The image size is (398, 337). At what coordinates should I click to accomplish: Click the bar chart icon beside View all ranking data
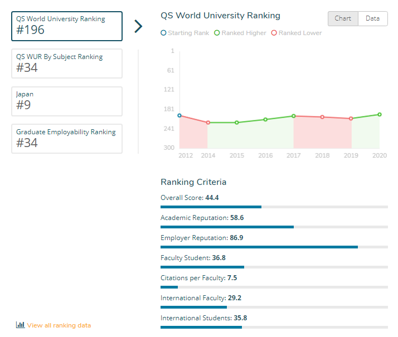pyautogui.click(x=20, y=325)
